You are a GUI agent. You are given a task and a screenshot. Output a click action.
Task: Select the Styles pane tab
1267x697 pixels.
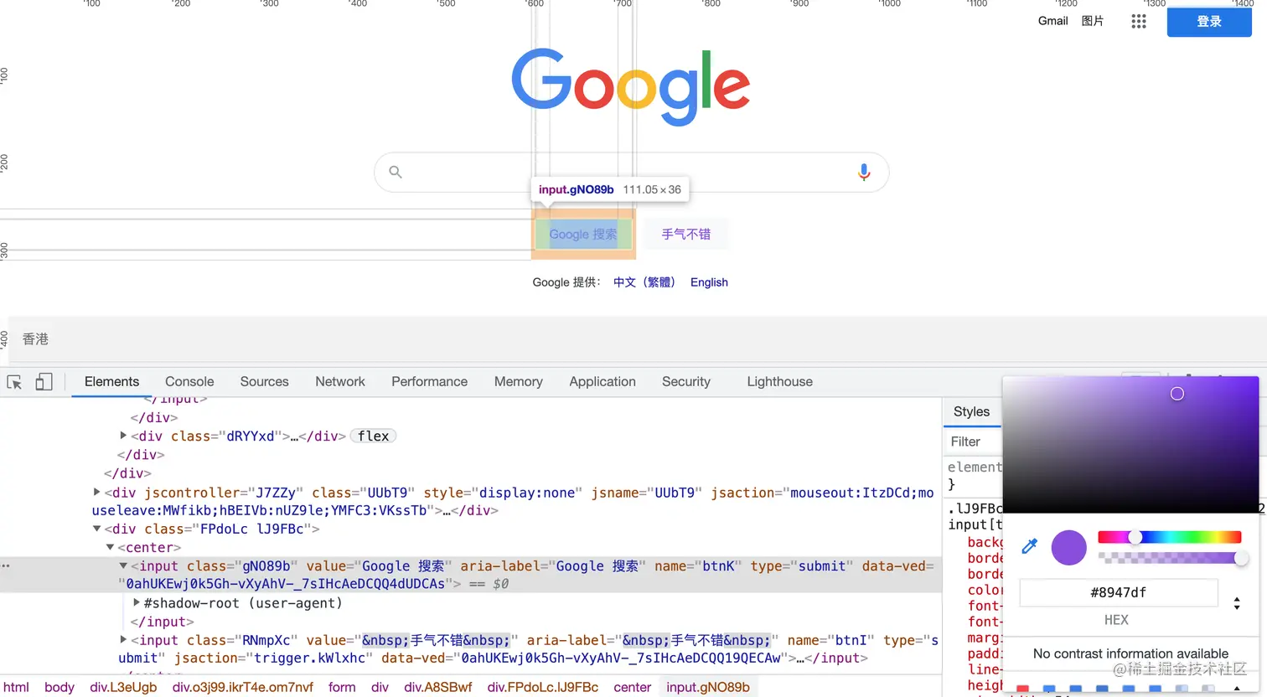click(971, 411)
